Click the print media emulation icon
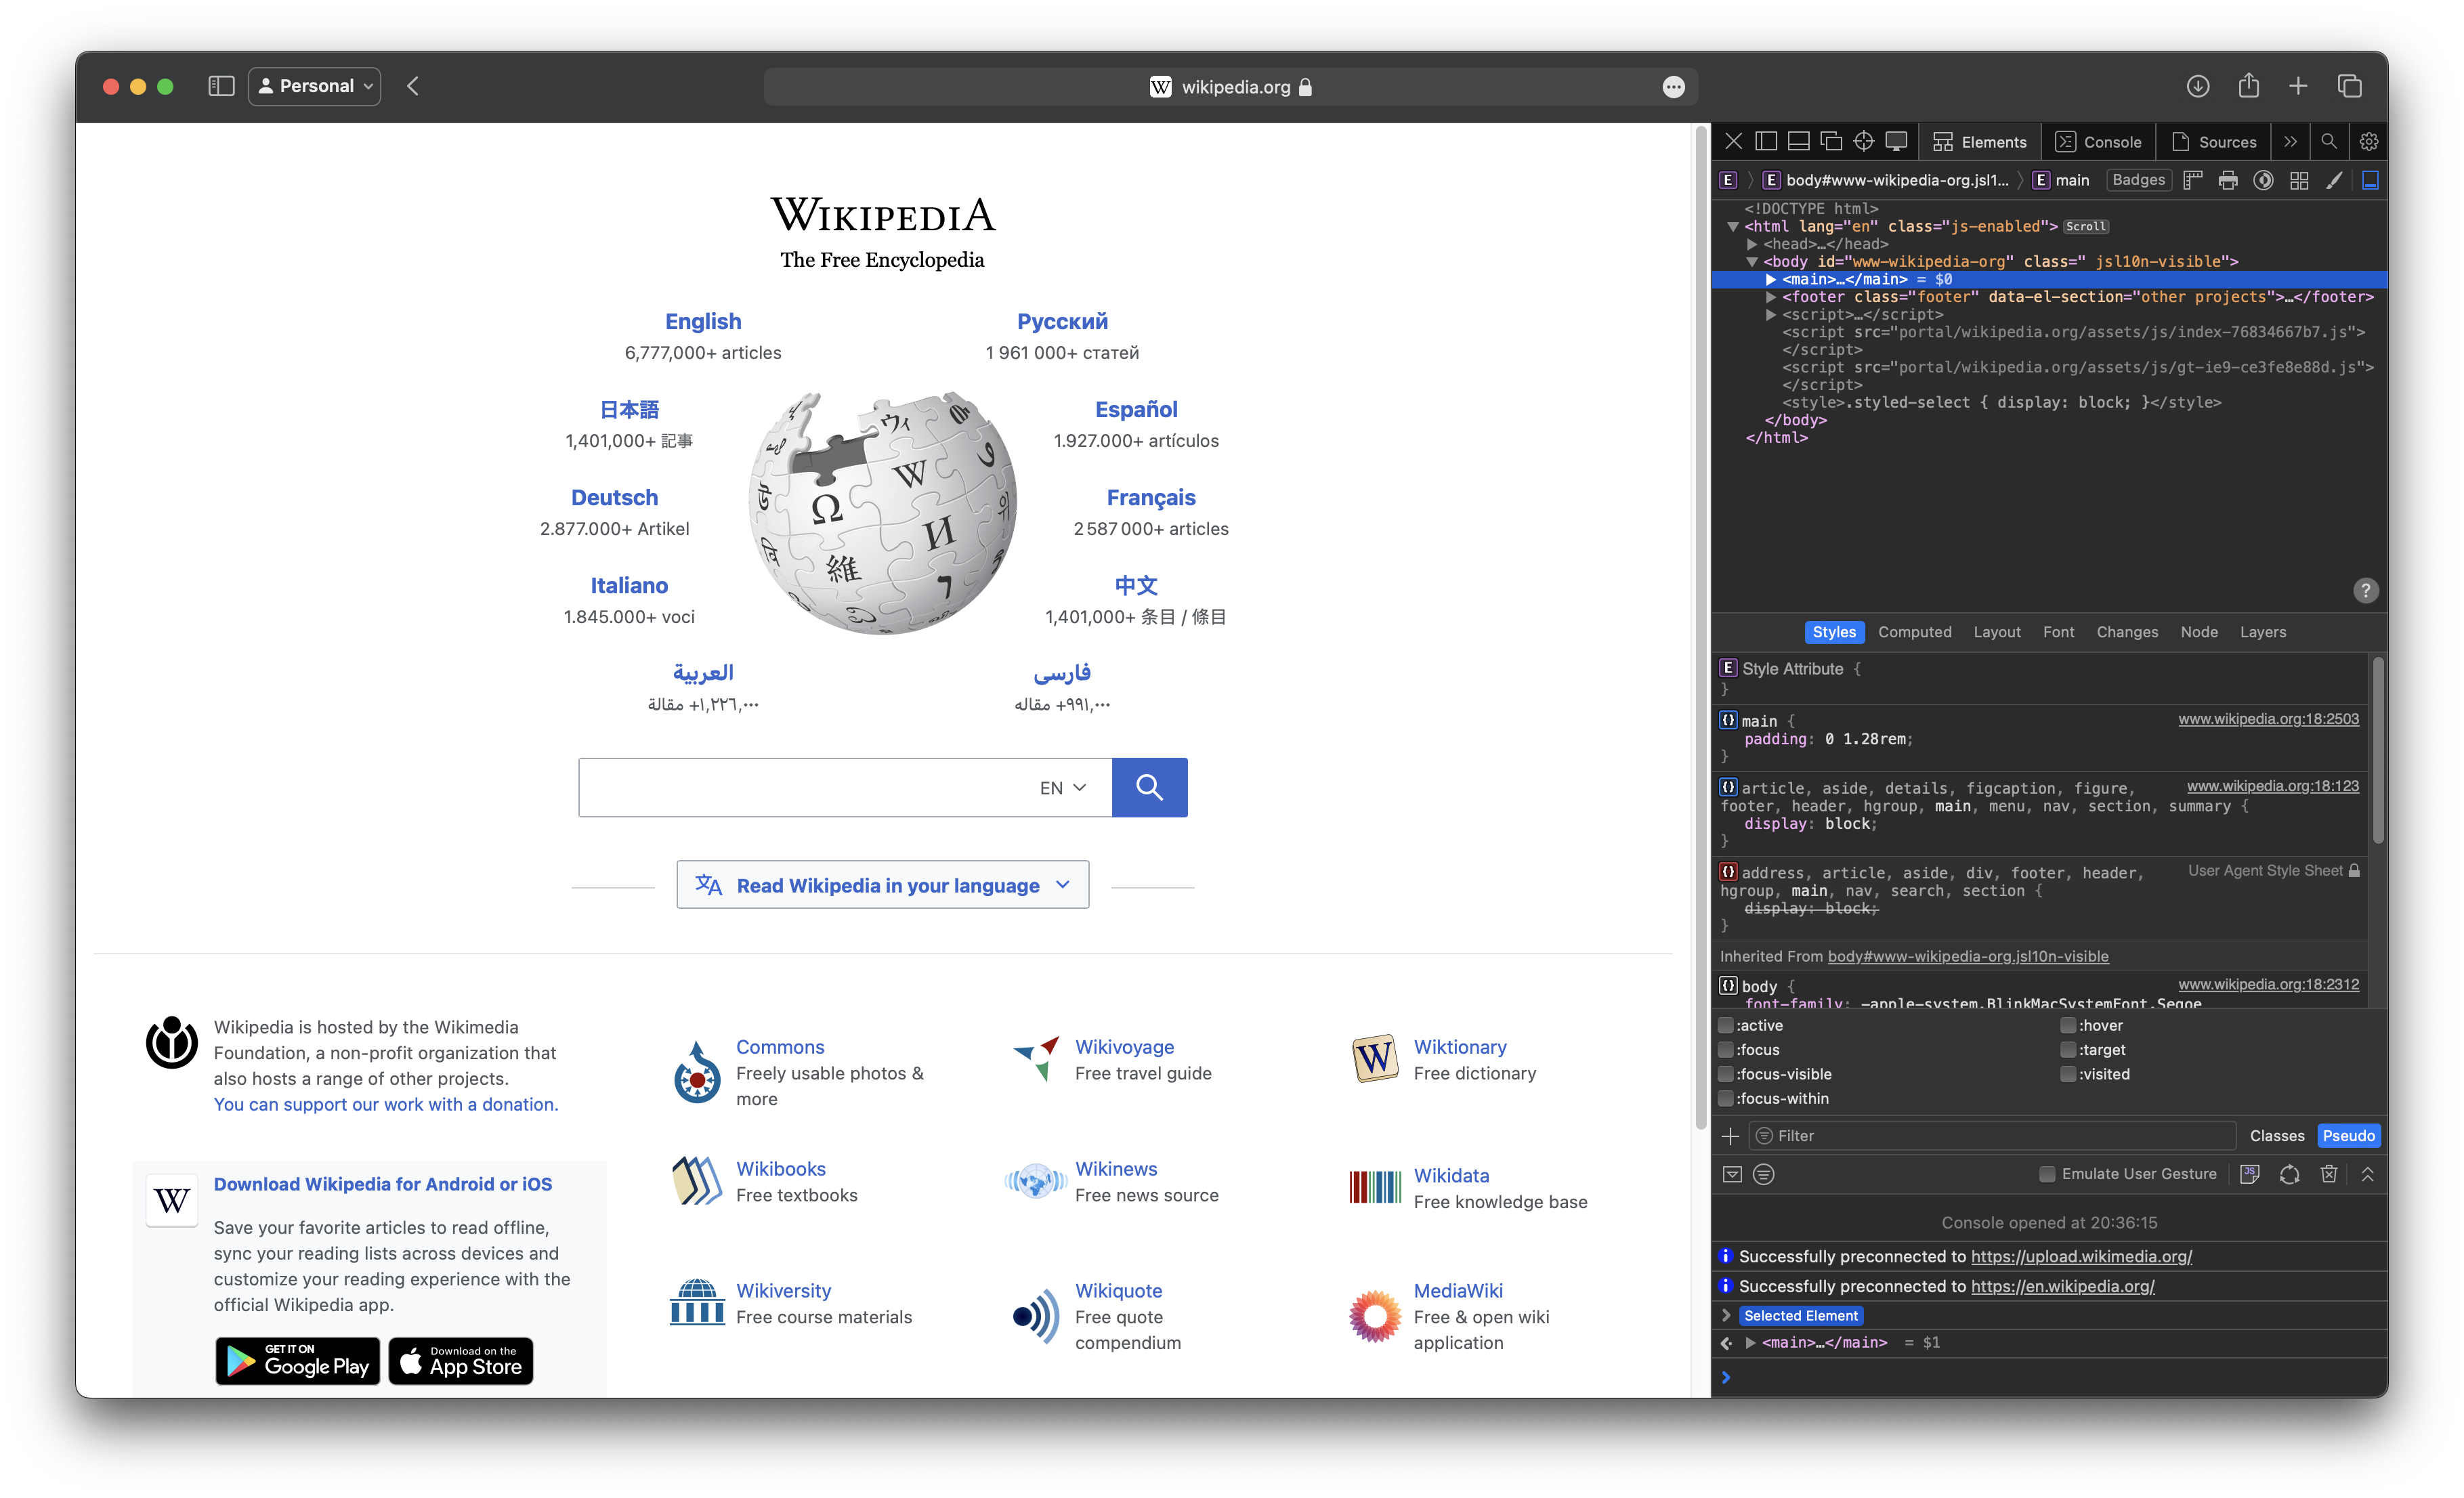 (2228, 180)
